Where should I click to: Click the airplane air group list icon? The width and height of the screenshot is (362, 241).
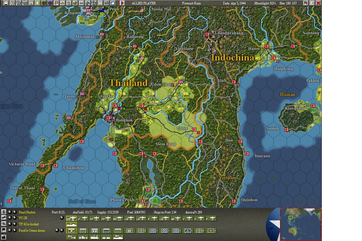4,218
